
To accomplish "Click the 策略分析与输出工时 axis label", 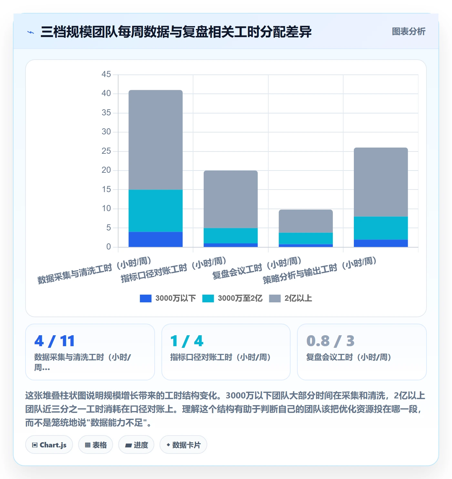I will 320,270.
